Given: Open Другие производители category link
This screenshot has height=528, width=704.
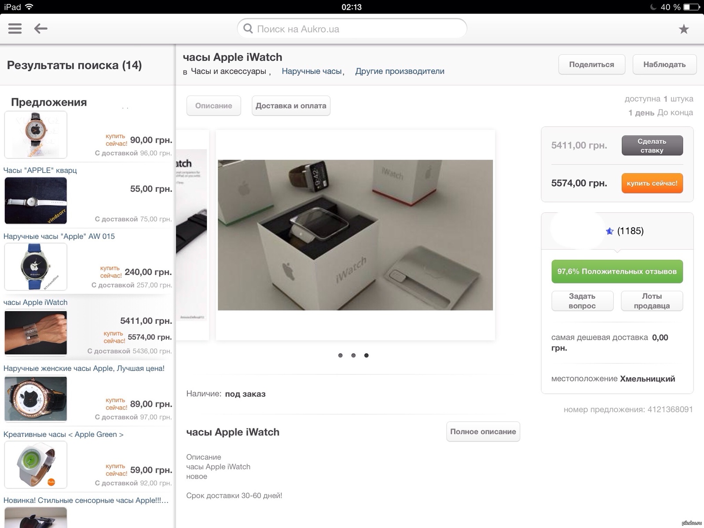Looking at the screenshot, I should pyautogui.click(x=400, y=71).
